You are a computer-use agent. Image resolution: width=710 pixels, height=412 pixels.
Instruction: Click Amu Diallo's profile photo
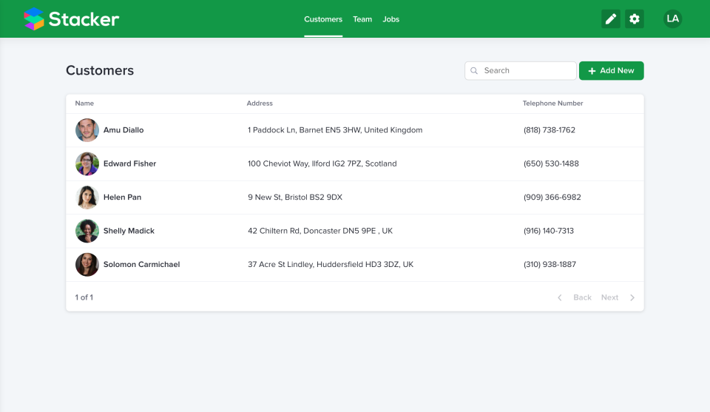pos(87,130)
